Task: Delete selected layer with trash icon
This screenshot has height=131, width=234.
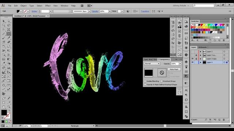Action: (224, 120)
